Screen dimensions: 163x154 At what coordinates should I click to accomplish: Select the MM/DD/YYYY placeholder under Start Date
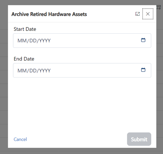pyautogui.click(x=34, y=41)
